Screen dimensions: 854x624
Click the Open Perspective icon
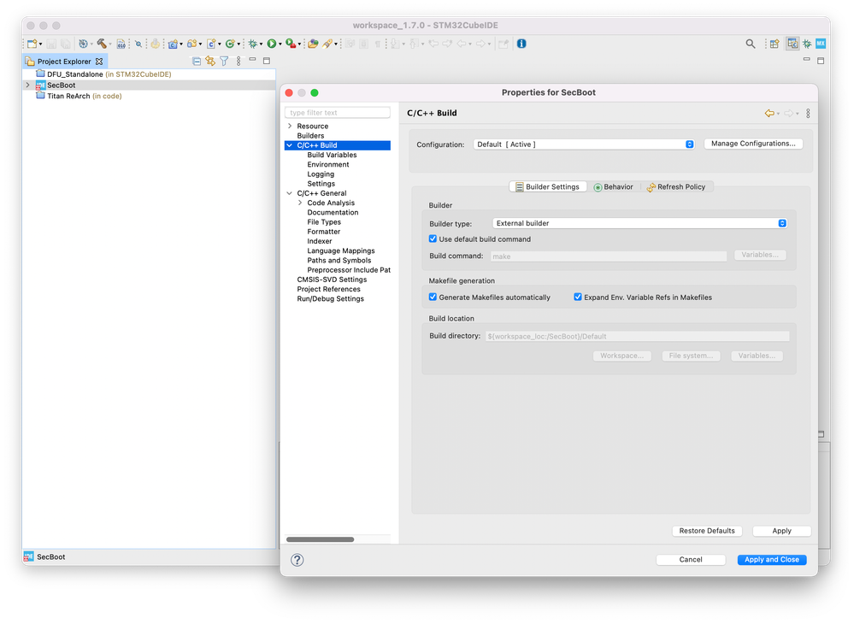point(774,44)
